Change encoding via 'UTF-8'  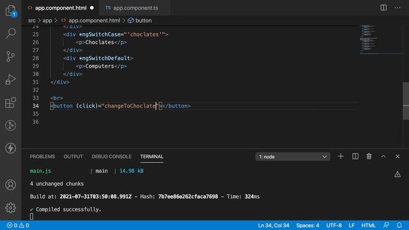(334, 226)
